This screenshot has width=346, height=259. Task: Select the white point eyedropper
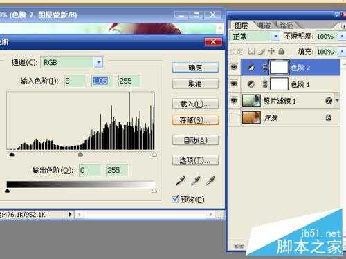(x=210, y=181)
